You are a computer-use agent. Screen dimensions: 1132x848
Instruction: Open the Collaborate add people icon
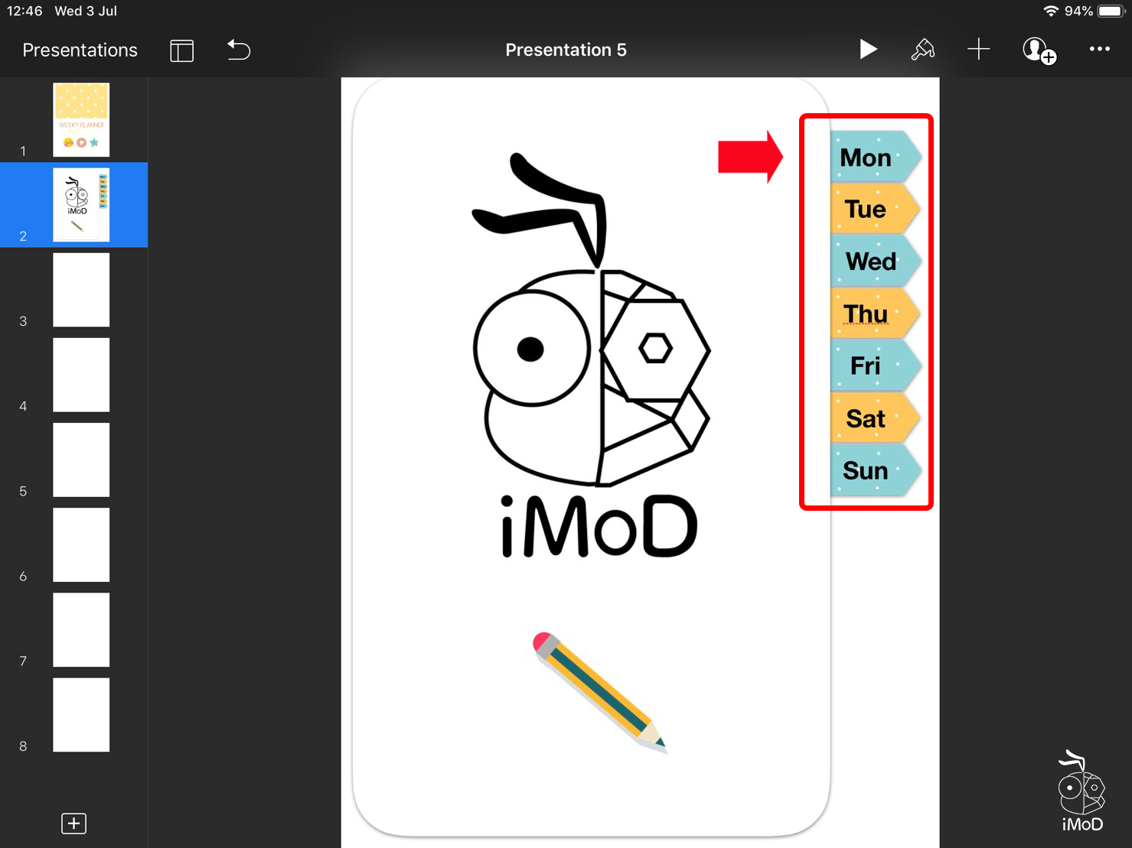coord(1038,50)
